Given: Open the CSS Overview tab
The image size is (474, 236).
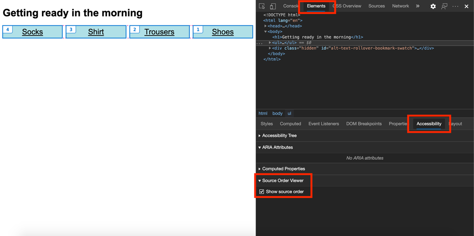Looking at the screenshot, I should 347,6.
